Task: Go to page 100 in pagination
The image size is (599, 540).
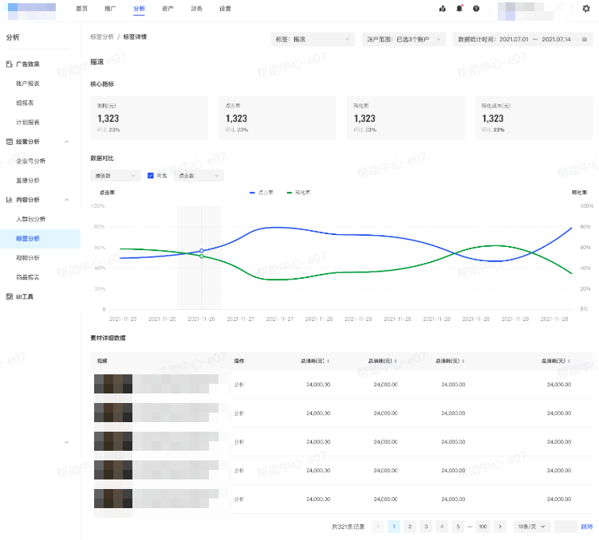Action: [x=483, y=526]
